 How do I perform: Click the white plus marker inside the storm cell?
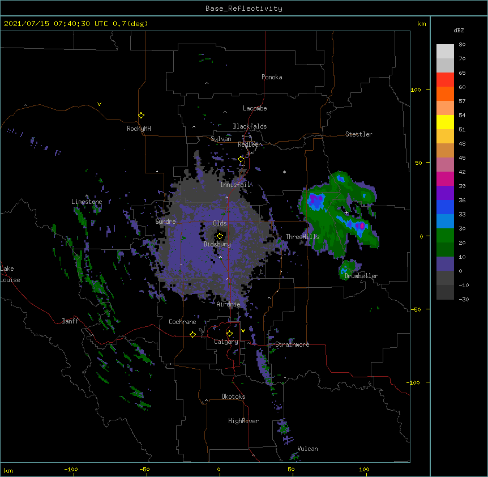346,212
